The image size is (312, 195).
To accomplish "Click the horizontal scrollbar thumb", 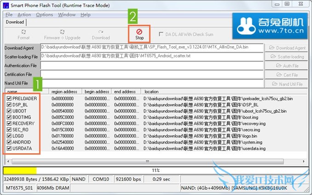I will (x=148, y=162).
